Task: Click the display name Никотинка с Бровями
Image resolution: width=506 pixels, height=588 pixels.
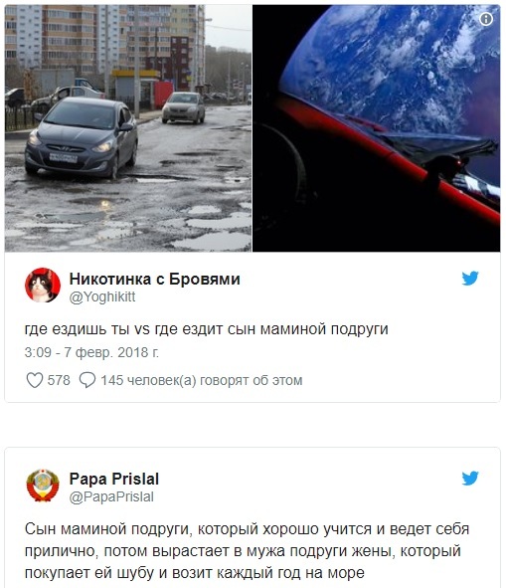Action: (x=154, y=279)
